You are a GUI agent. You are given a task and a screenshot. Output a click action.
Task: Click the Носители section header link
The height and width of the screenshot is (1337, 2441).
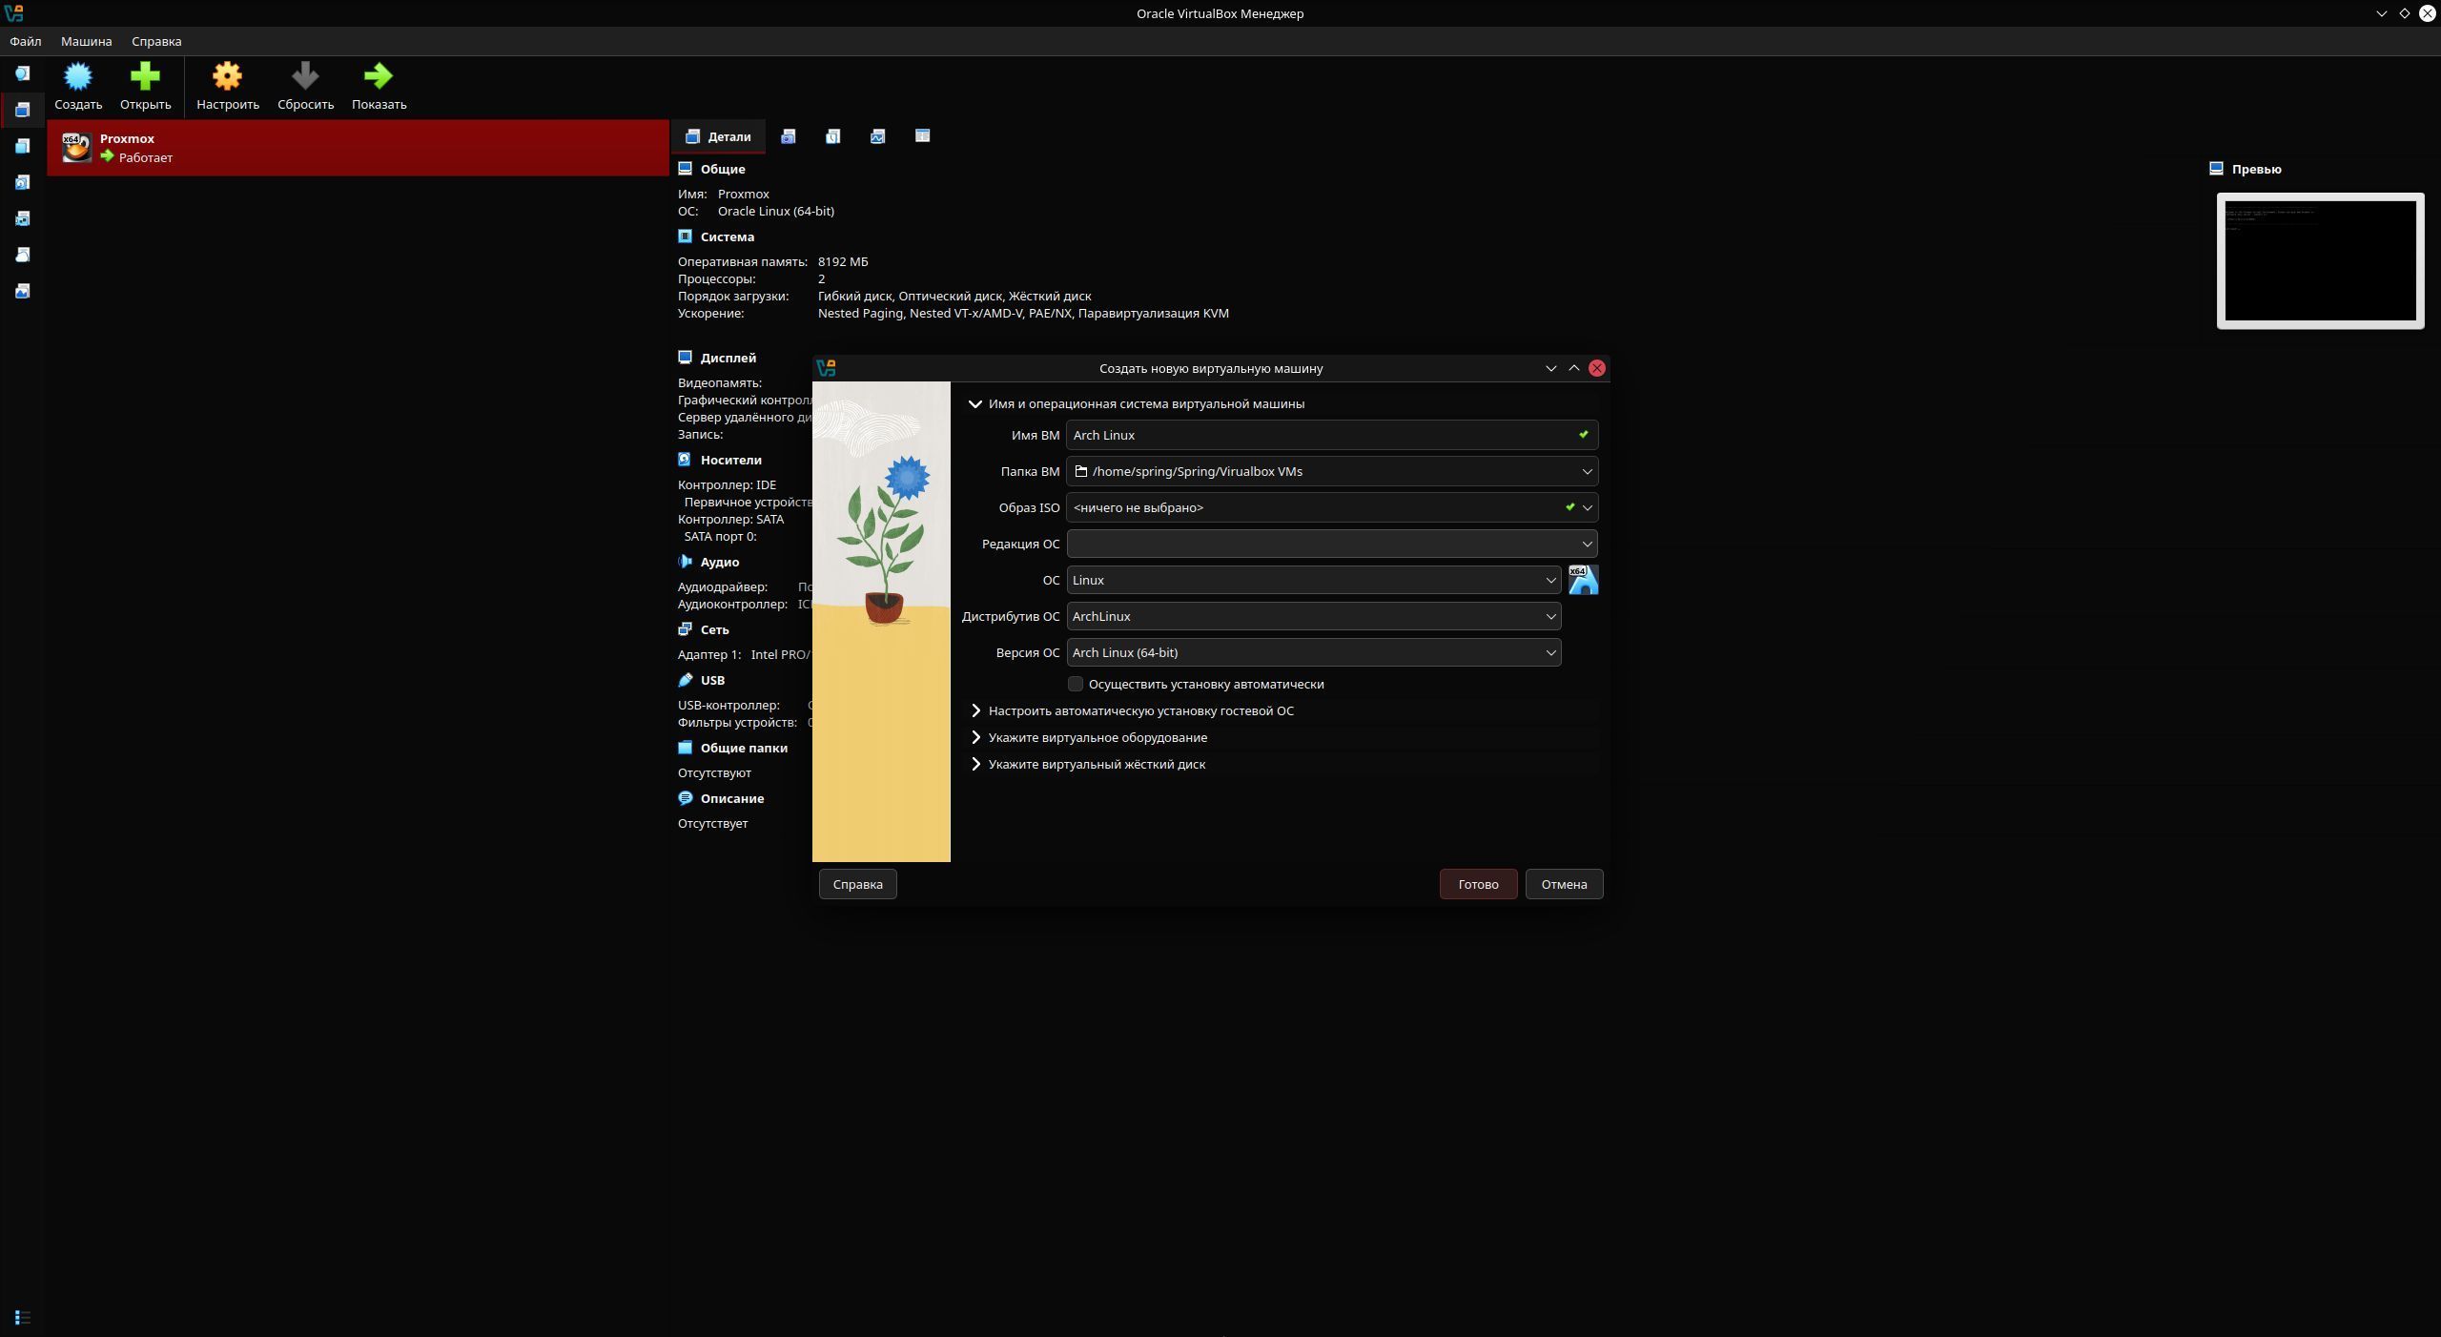(730, 460)
